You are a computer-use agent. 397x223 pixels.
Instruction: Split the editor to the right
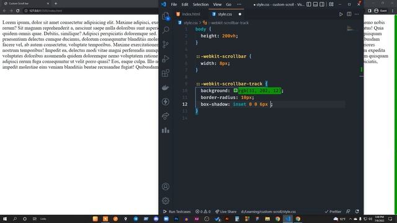click(x=349, y=14)
